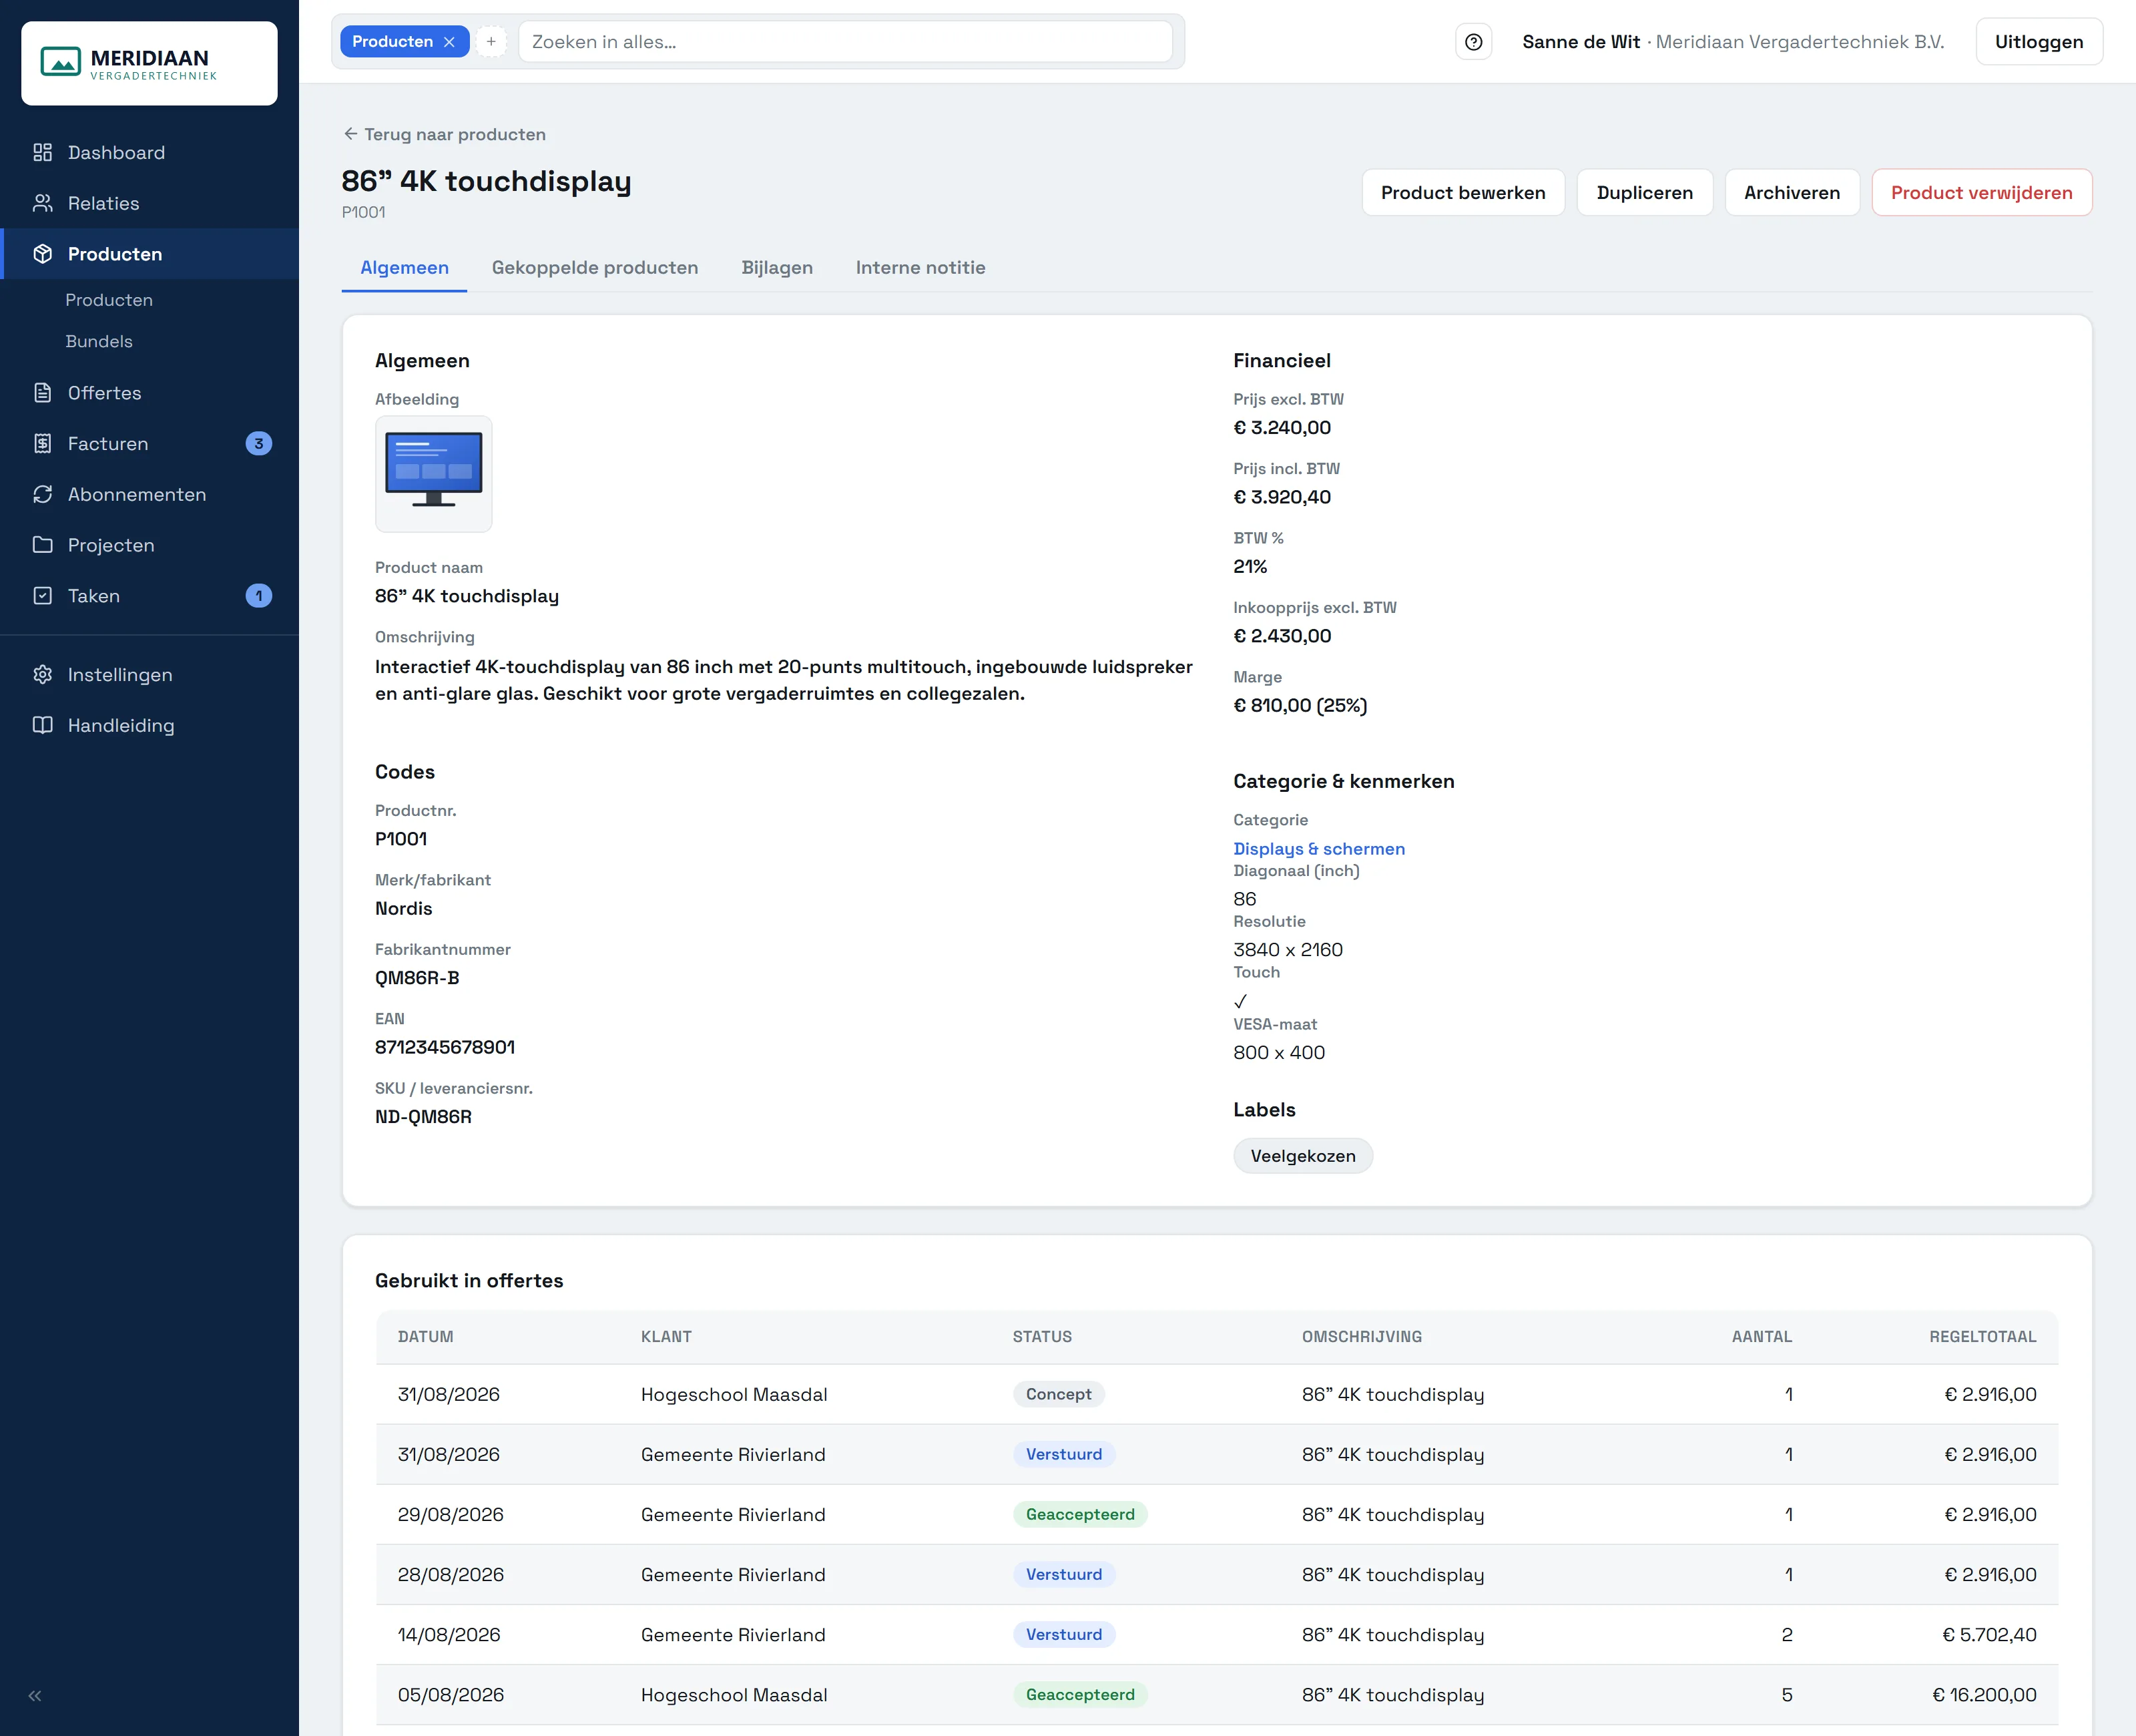Image resolution: width=2136 pixels, height=1736 pixels.
Task: Click the Facturen badge showing 3
Action: coord(258,444)
